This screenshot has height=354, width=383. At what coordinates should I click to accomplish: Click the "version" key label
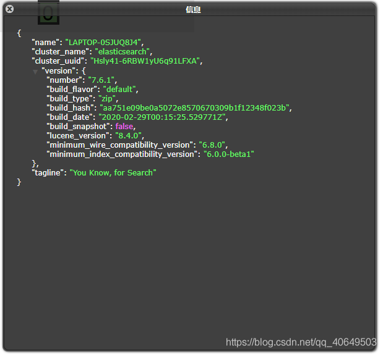[x=59, y=71]
